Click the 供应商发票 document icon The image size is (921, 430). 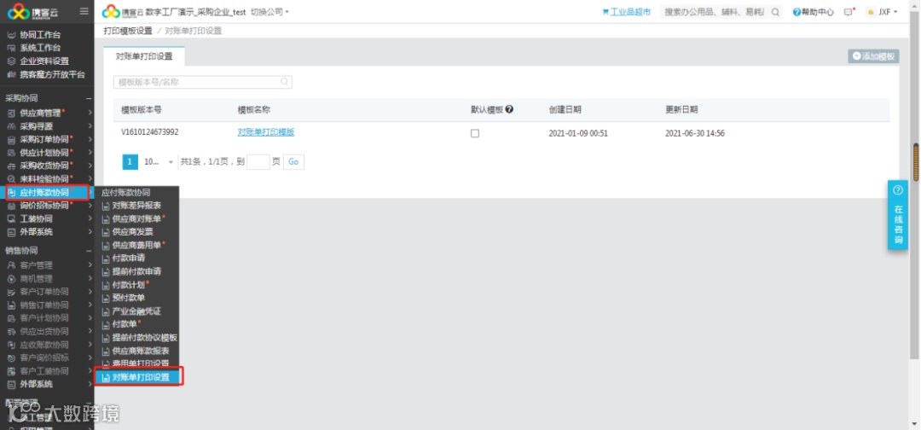106,232
